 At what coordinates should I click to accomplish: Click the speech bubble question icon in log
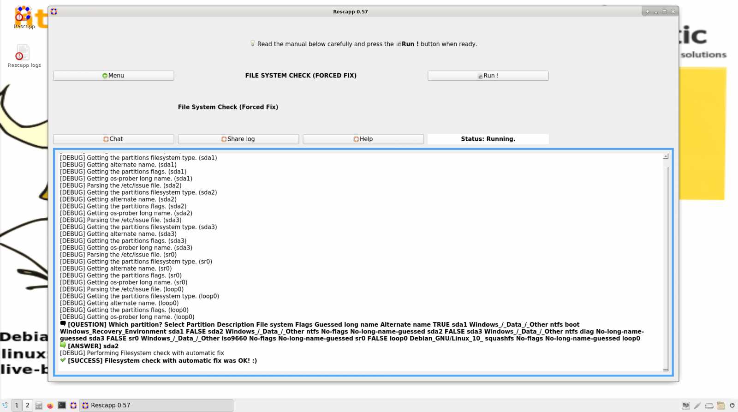point(63,324)
